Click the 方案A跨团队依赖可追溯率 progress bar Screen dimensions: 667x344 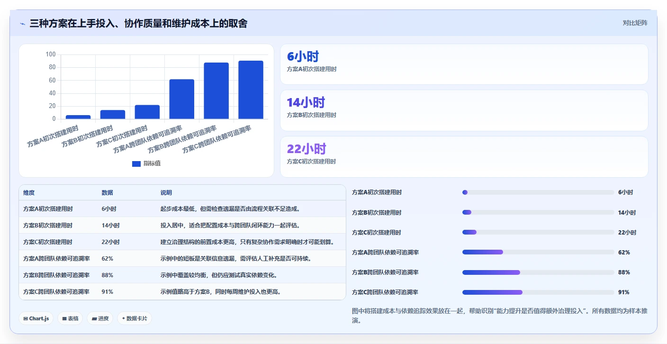pos(538,252)
